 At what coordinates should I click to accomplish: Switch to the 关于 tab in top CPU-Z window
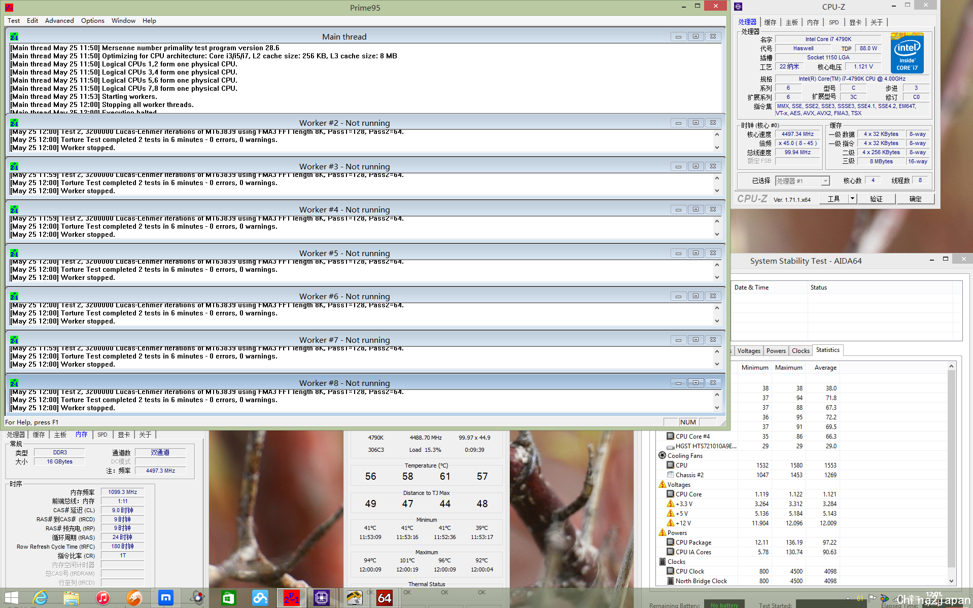[x=877, y=22]
